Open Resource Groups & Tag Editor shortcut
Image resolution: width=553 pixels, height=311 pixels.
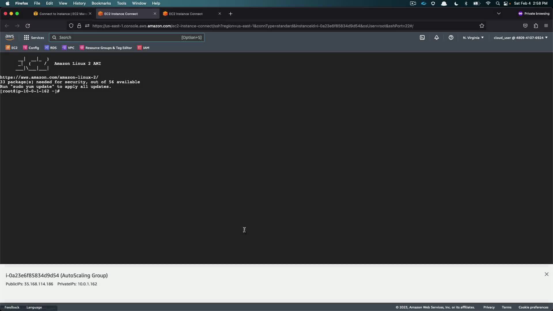[106, 48]
